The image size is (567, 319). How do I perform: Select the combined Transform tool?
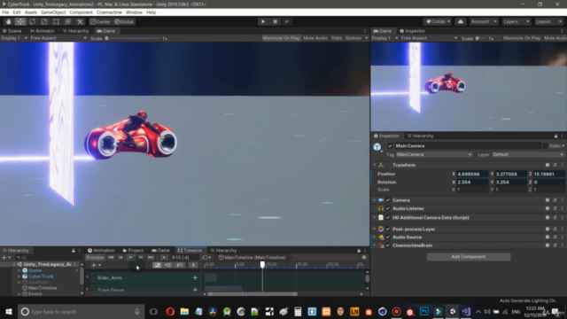point(68,21)
